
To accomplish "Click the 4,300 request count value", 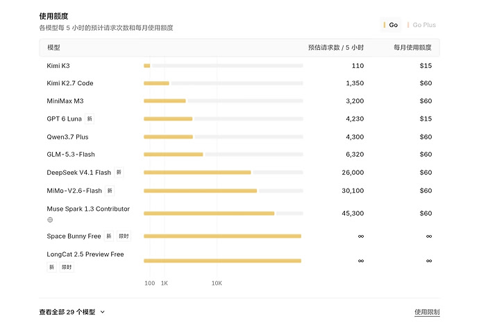I will pyautogui.click(x=355, y=137).
